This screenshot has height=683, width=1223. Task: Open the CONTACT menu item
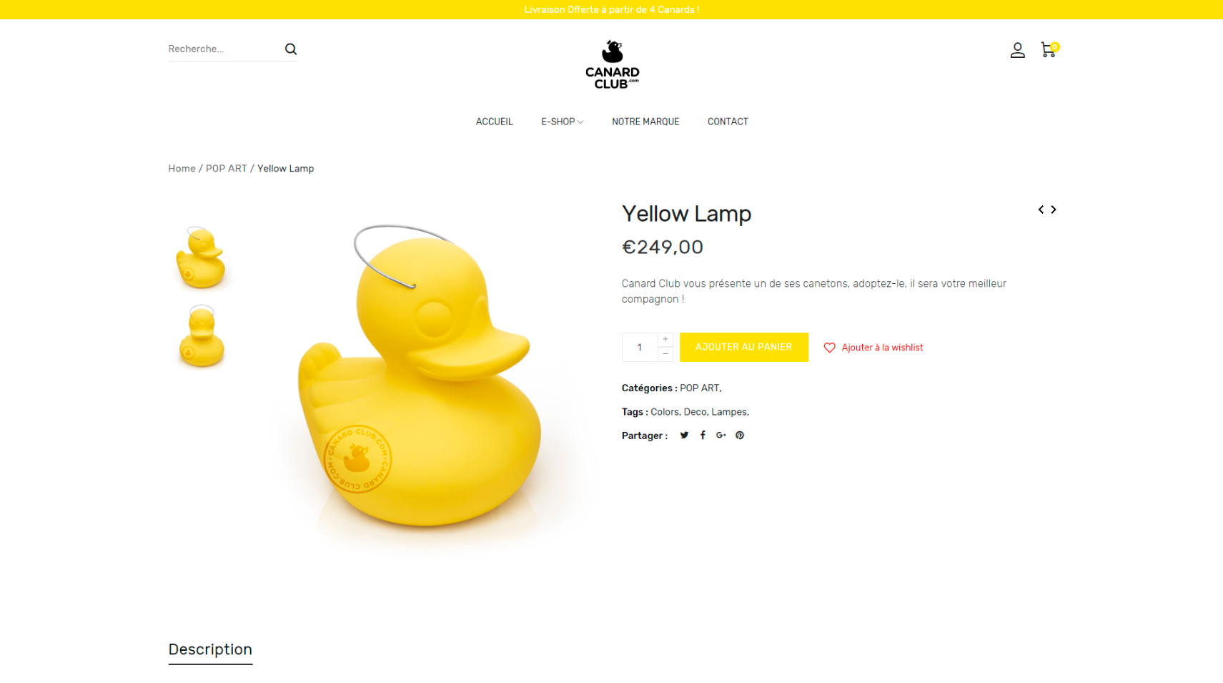(x=728, y=122)
